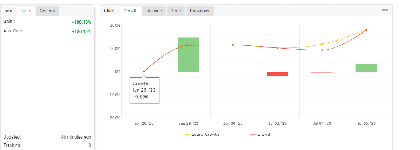This screenshot has height=150, width=420.
Task: Click the Jul 04 Equity Growth data point
Action: (x=322, y=44)
